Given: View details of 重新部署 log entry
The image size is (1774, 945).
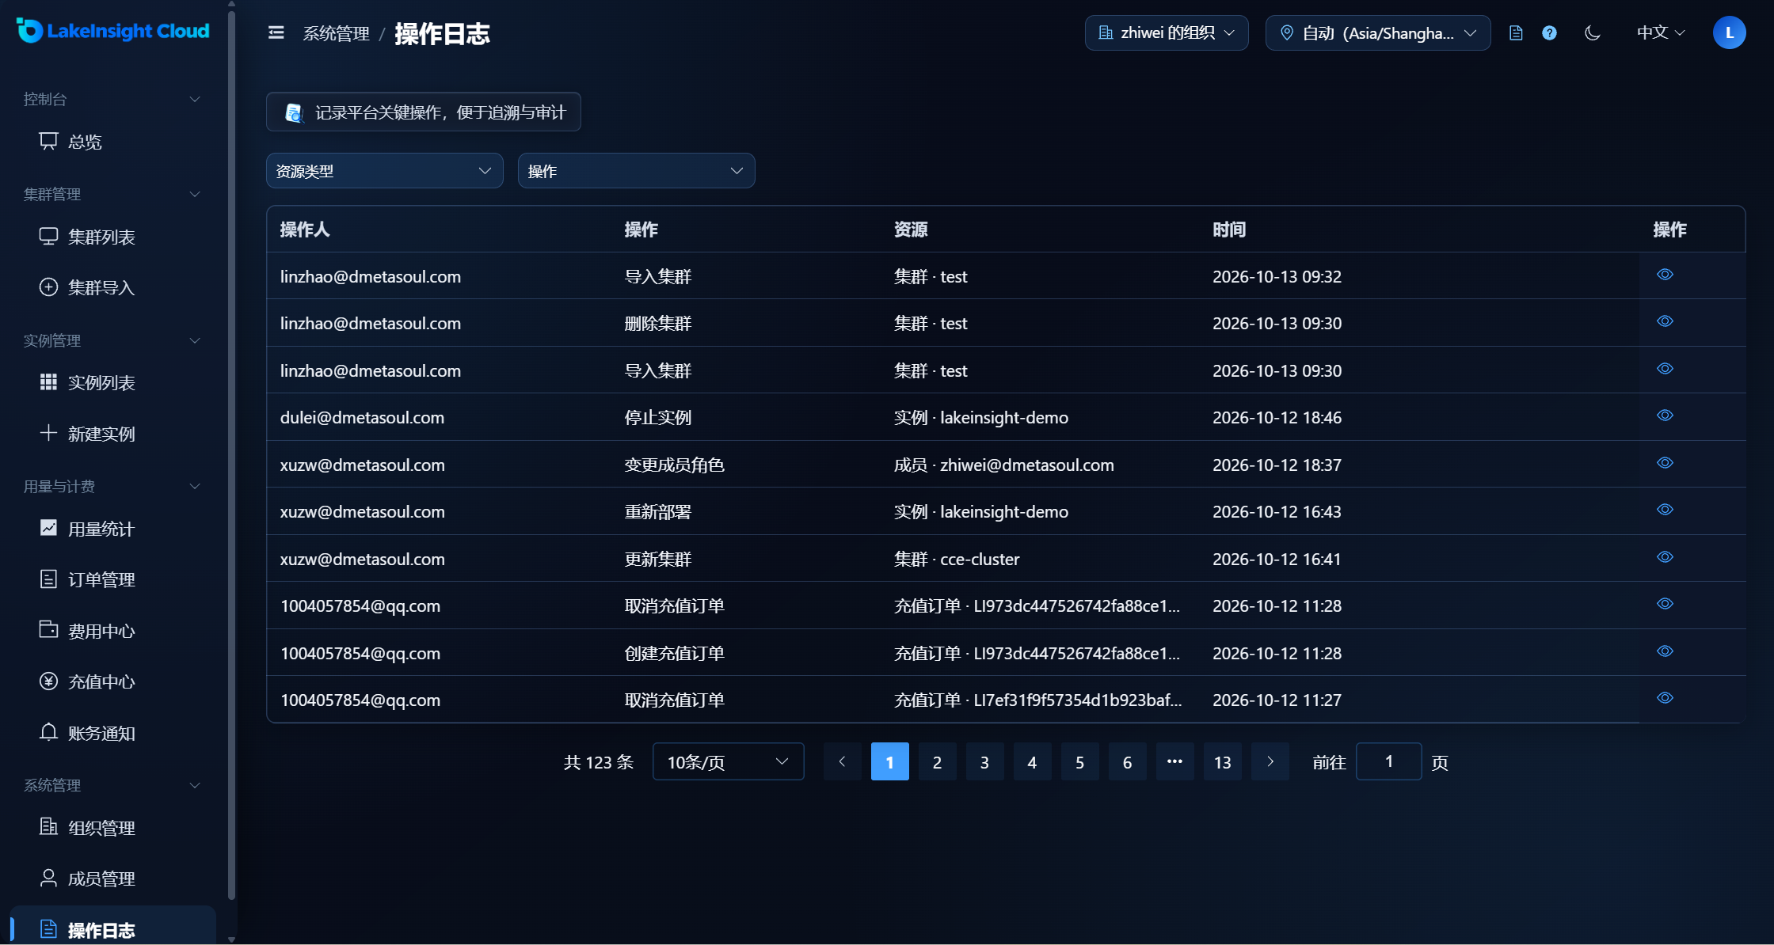Looking at the screenshot, I should point(1665,510).
